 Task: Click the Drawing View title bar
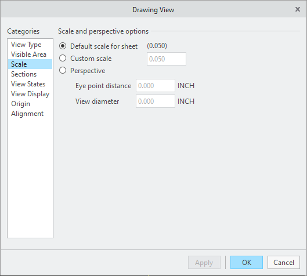pyautogui.click(x=153, y=10)
